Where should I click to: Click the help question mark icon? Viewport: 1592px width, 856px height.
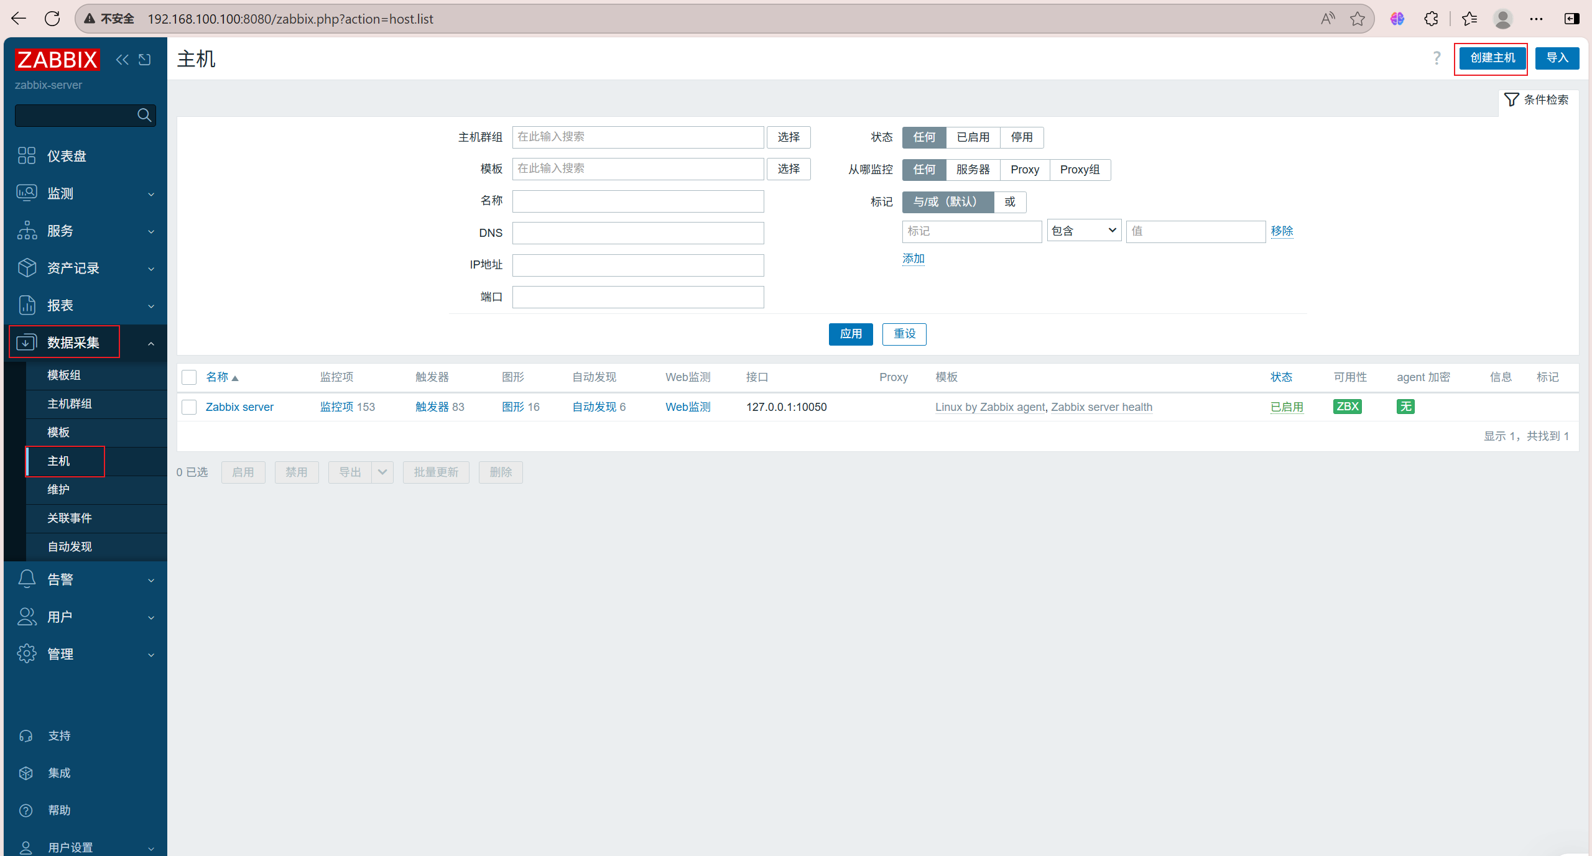tap(1437, 58)
